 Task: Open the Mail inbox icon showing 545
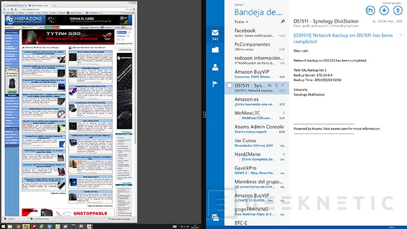pos(215,35)
